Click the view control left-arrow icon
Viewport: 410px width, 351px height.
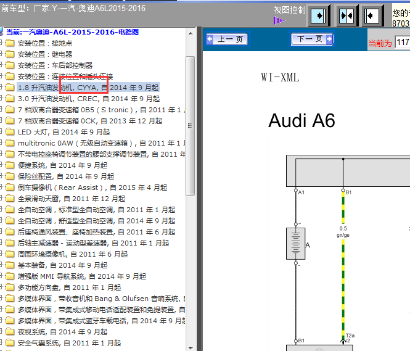tap(372, 15)
